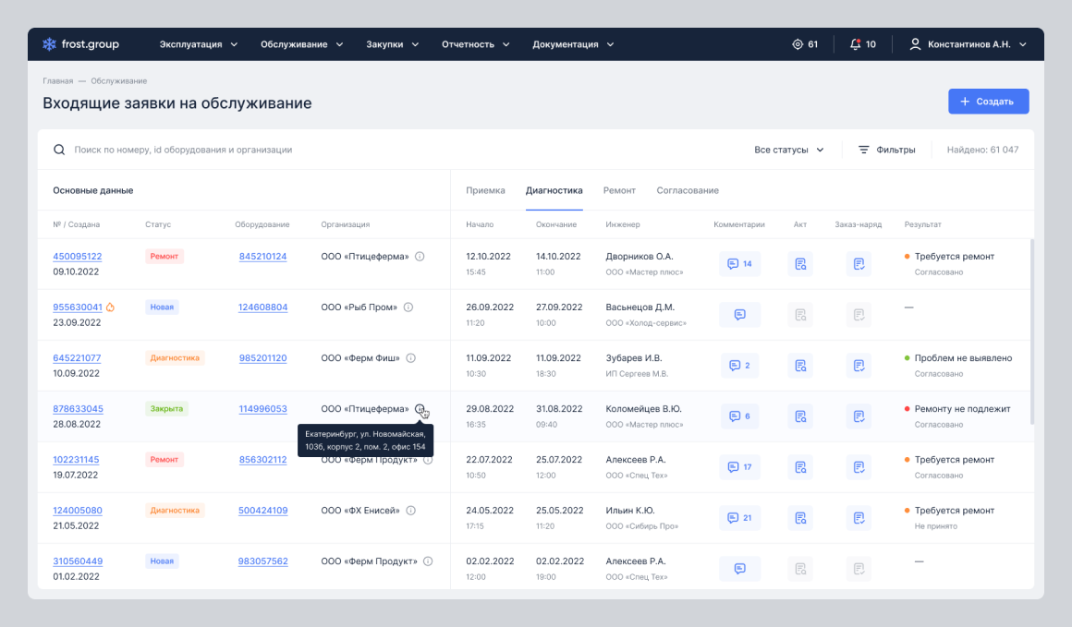
Task: Open work order icon for Алексеев Р.А. row 102231145
Action: click(859, 467)
